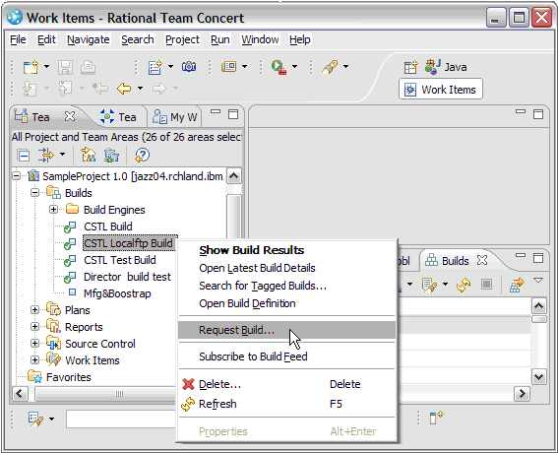
Task: Choose Refresh from the context menu
Action: 287,404
